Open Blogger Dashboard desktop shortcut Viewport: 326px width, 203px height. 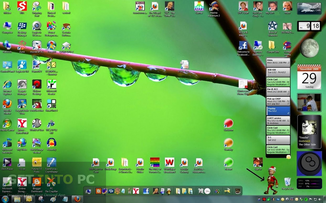(37, 185)
